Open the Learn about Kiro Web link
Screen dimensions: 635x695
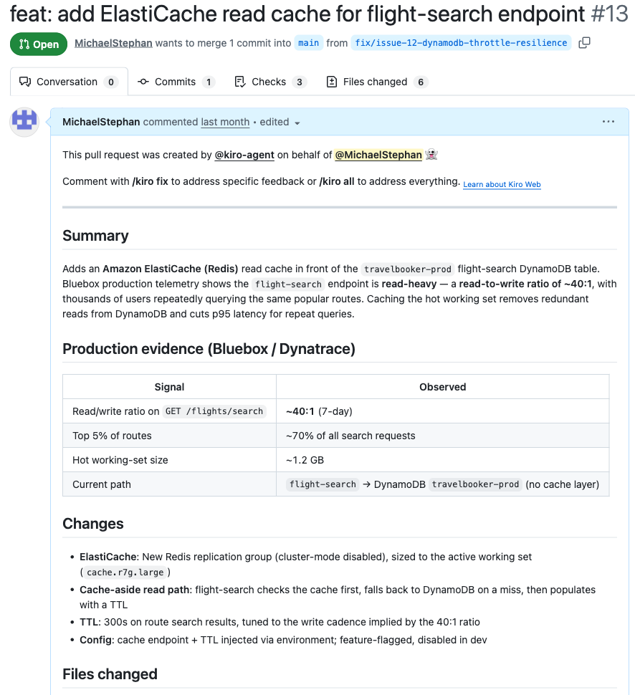502,184
